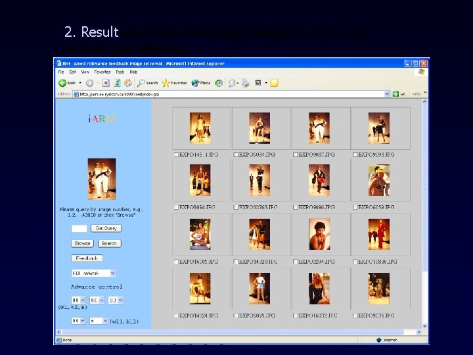The width and height of the screenshot is (473, 355).
Task: Open the W2 value dropdown
Action: click(x=97, y=300)
